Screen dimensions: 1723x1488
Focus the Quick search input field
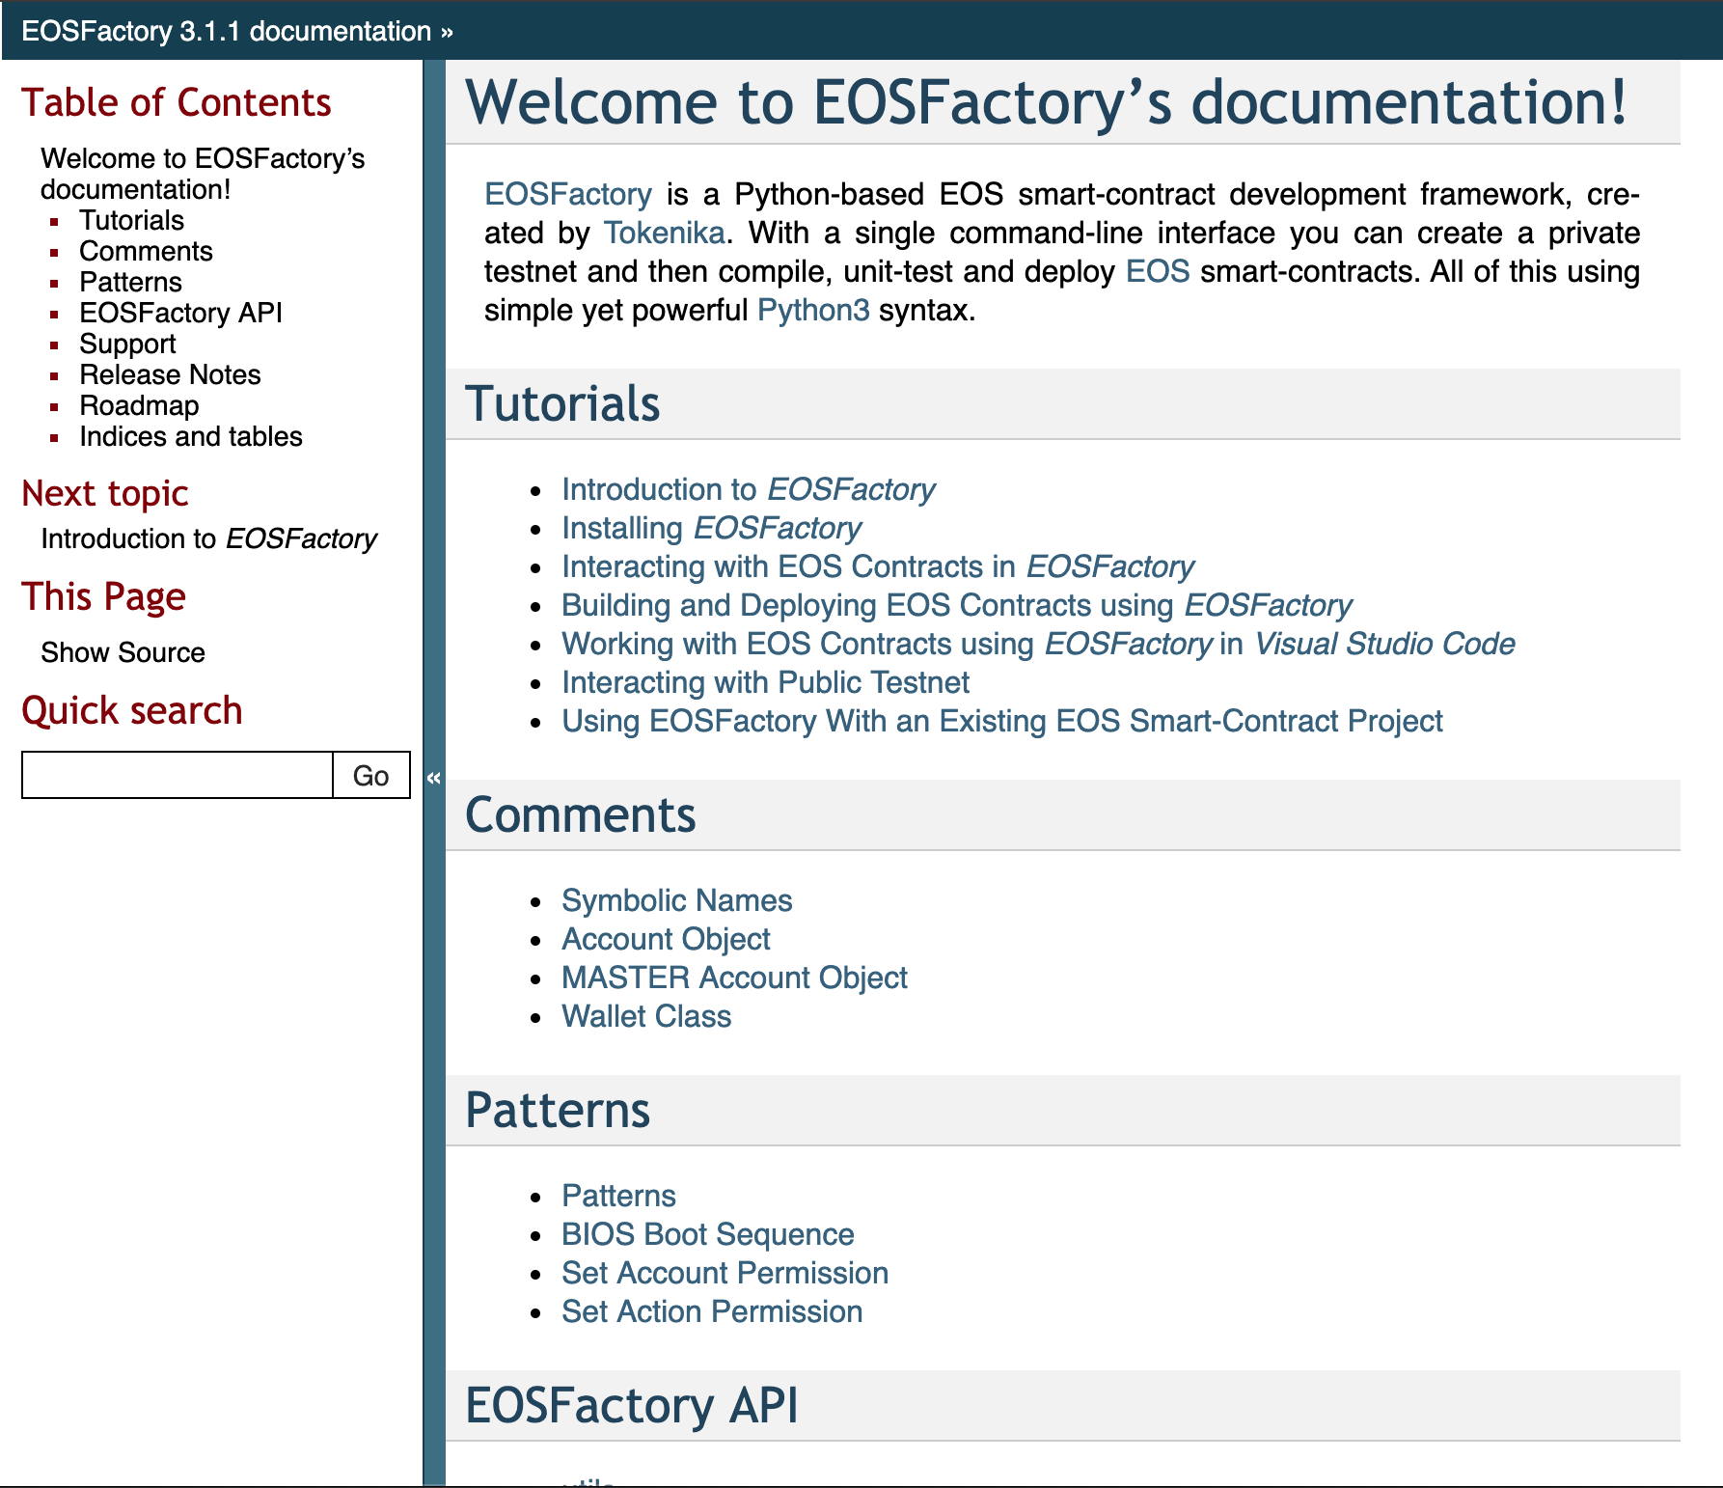click(x=178, y=775)
